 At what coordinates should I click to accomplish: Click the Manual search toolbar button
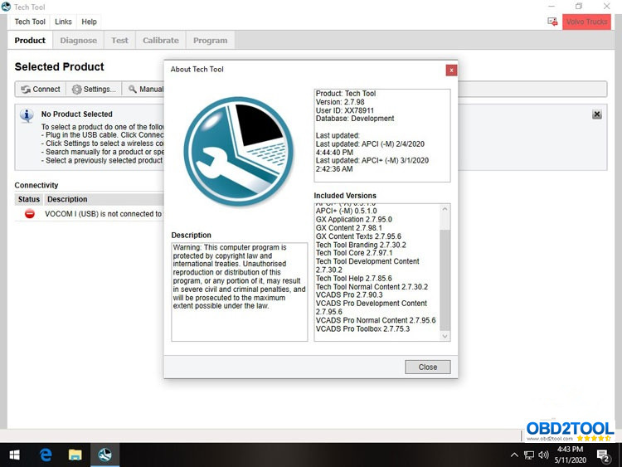pos(143,90)
